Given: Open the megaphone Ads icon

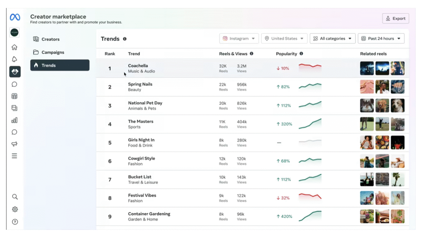Looking at the screenshot, I should coord(14,144).
